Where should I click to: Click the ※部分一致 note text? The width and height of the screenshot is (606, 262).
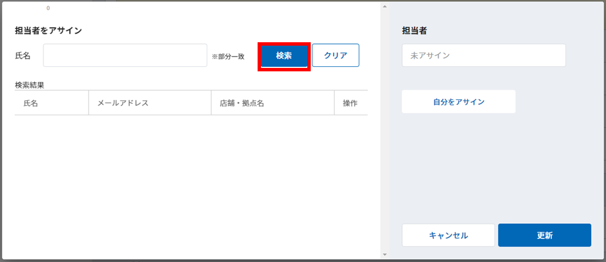point(228,57)
